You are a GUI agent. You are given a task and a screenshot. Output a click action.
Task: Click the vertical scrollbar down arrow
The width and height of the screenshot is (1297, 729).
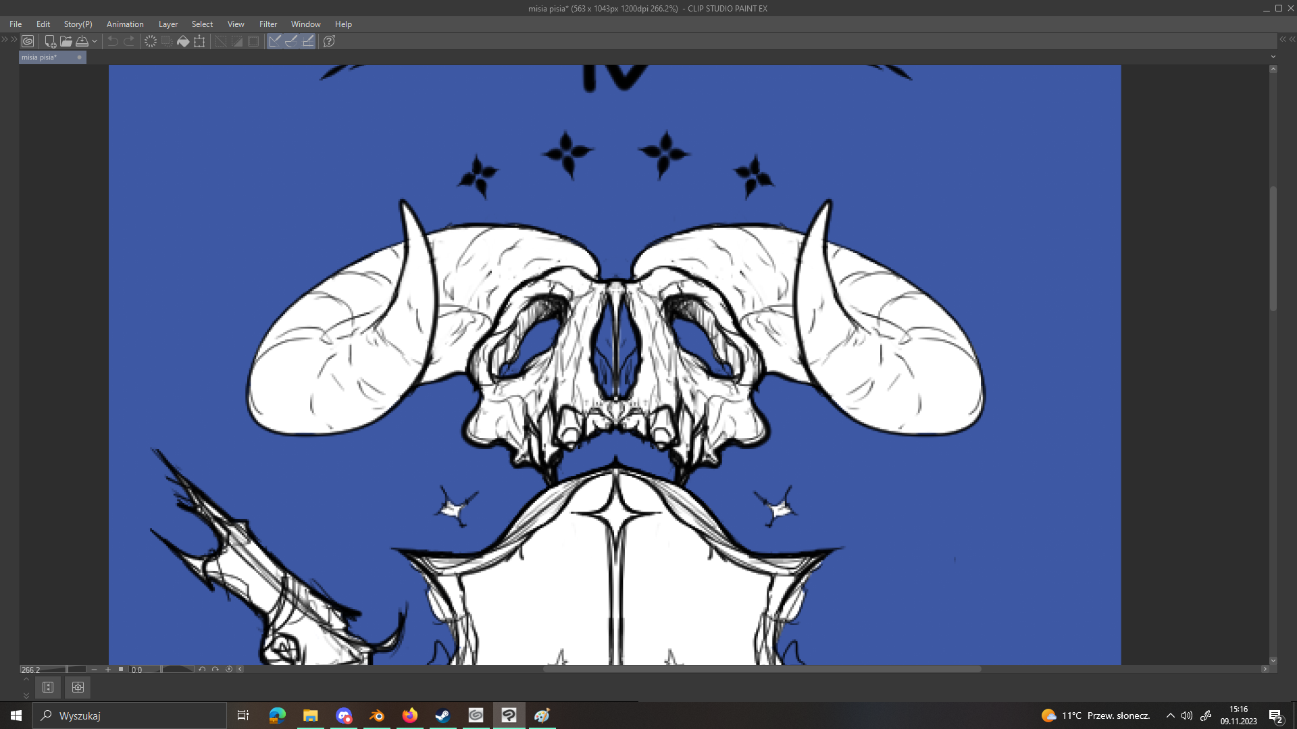tap(1273, 661)
